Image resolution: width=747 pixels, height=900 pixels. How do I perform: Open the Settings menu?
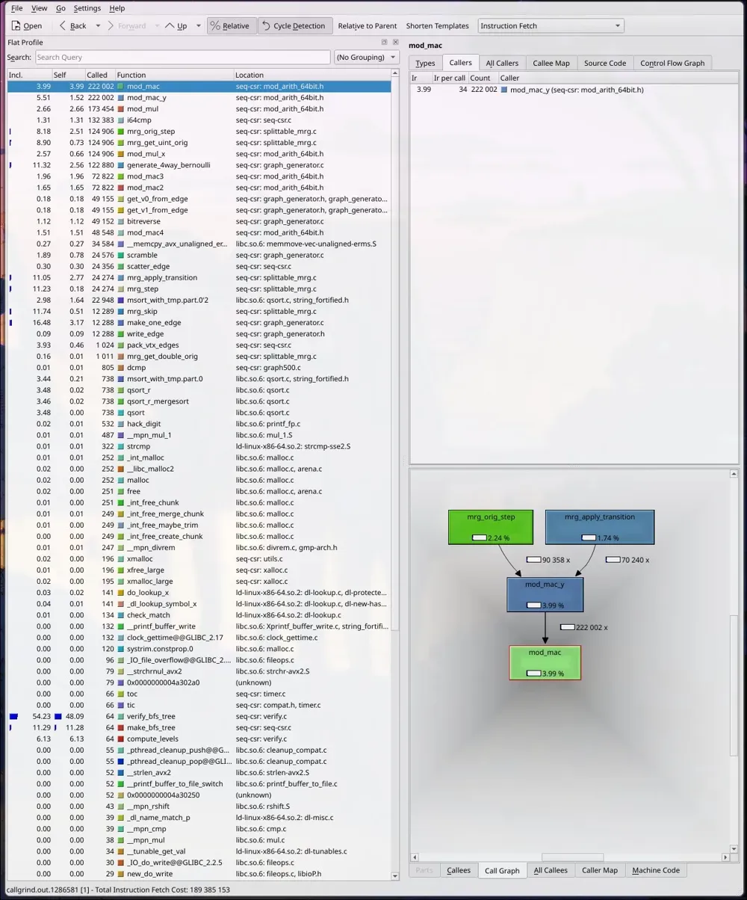tap(87, 7)
